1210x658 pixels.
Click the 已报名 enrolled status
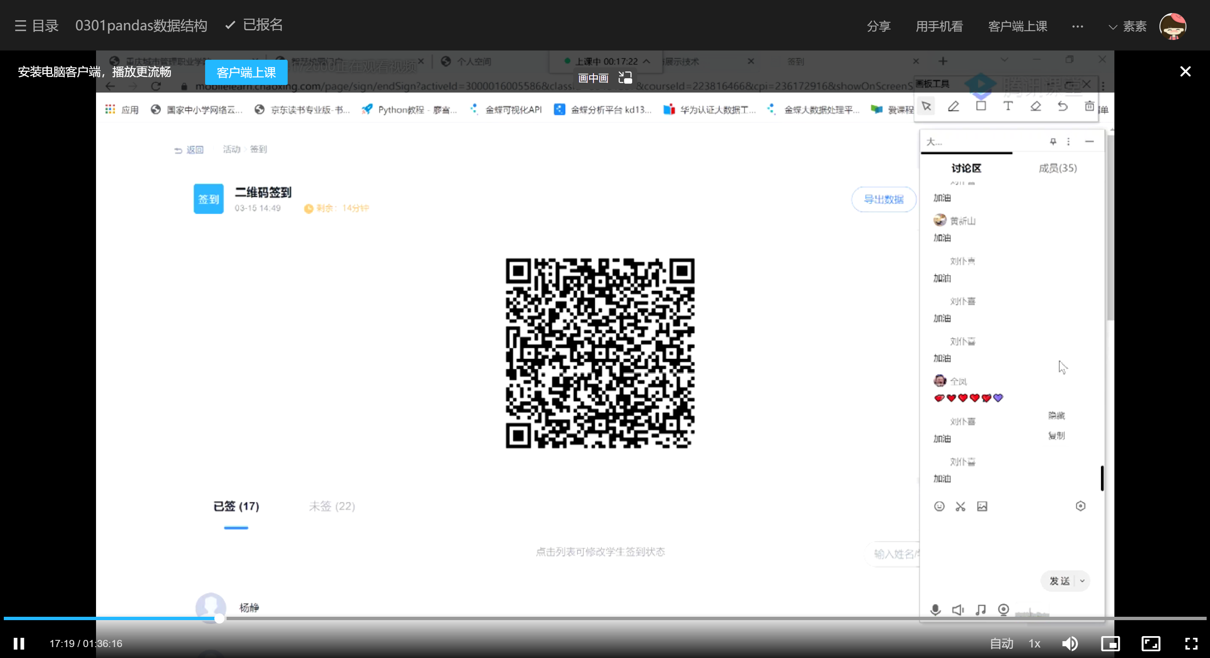pyautogui.click(x=254, y=25)
